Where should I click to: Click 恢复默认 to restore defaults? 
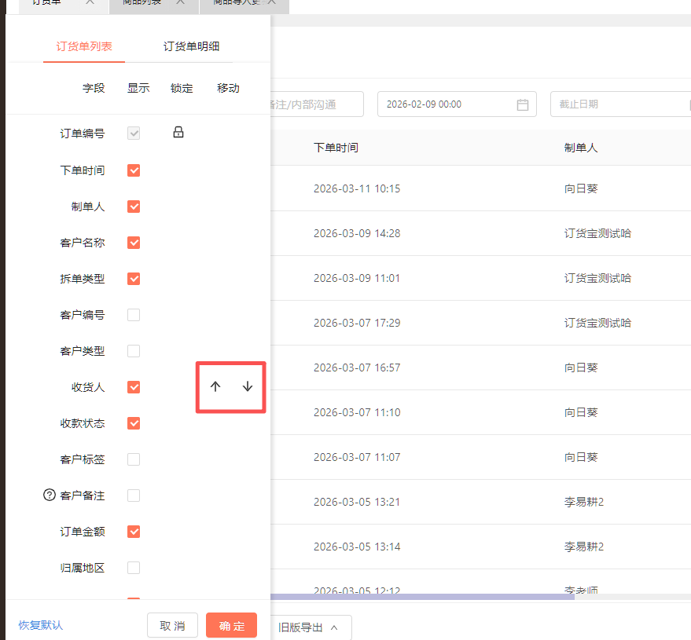tap(41, 625)
